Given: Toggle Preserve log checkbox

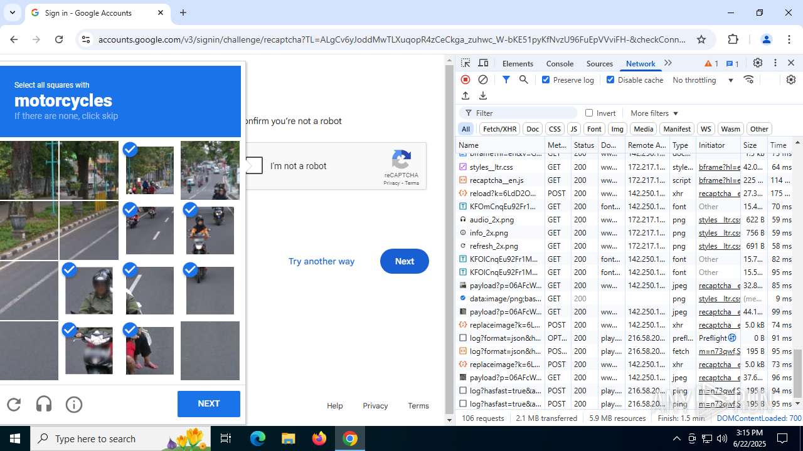Looking at the screenshot, I should (546, 80).
